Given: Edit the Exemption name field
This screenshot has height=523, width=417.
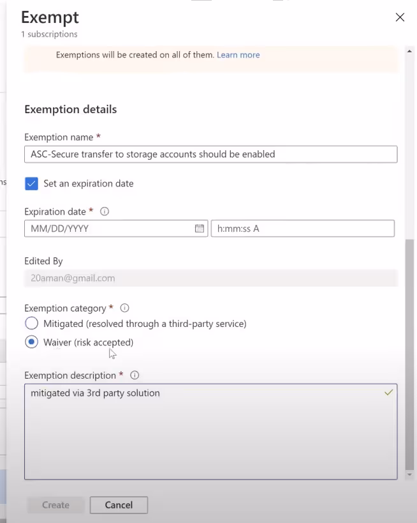Looking at the screenshot, I should [x=211, y=154].
